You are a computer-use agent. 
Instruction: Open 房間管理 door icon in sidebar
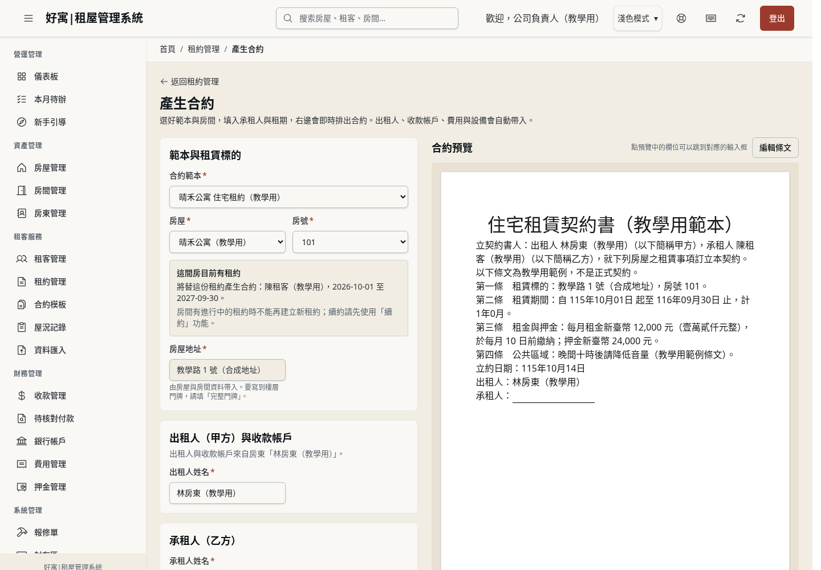[x=22, y=190]
